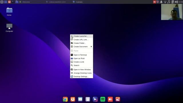The height and width of the screenshot is (103, 183).
Task: Open the terminal launcher in top panel
Action: (x=13, y=2)
